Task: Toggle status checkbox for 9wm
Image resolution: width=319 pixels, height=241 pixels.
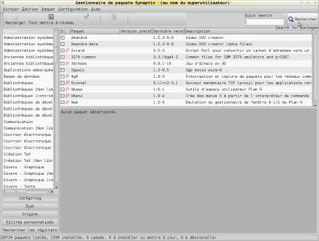Action: (x=63, y=103)
